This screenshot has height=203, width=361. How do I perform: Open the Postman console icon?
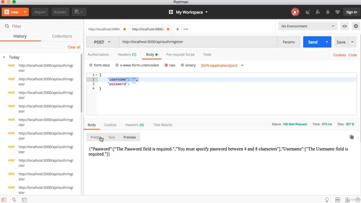24,200
